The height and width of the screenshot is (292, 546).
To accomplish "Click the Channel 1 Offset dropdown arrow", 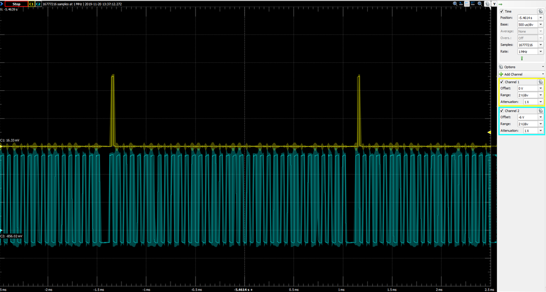I will pyautogui.click(x=541, y=89).
